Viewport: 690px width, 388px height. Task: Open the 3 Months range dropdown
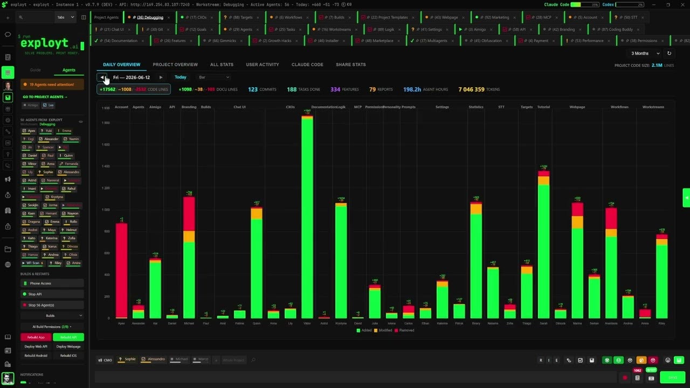(645, 53)
